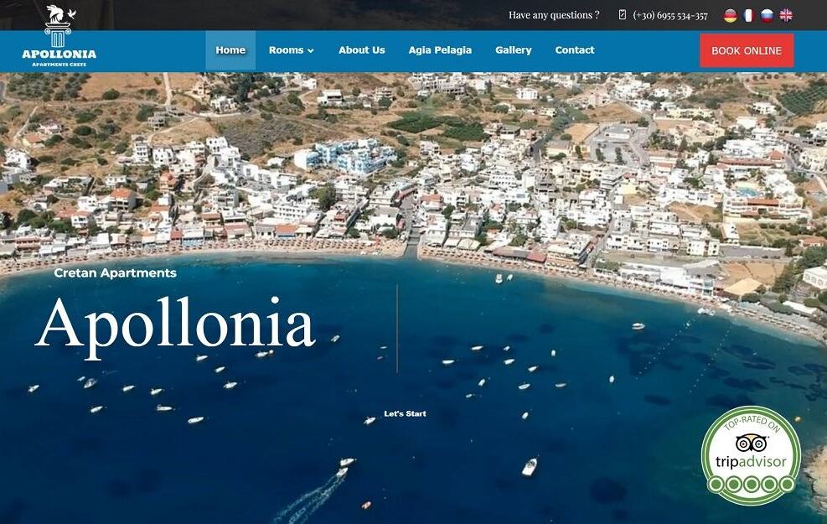The image size is (827, 524).
Task: Select the French flag language icon
Action: tap(748, 15)
